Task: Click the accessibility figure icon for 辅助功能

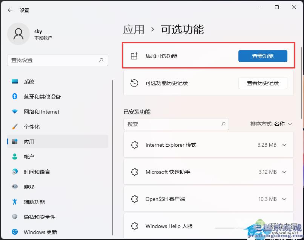Action: point(15,202)
